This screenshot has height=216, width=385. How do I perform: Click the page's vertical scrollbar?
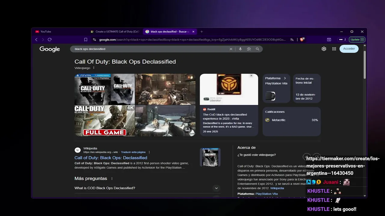pyautogui.click(x=365, y=64)
